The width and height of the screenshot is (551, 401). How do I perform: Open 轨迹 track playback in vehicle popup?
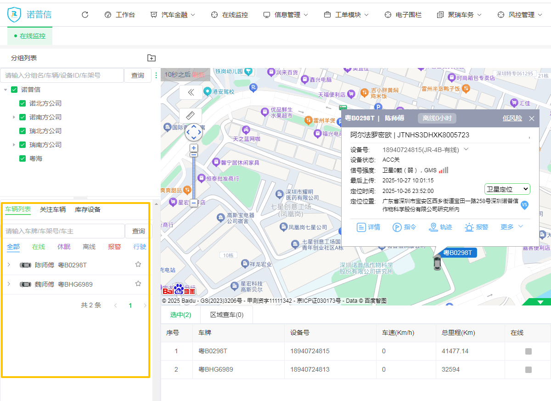[440, 227]
